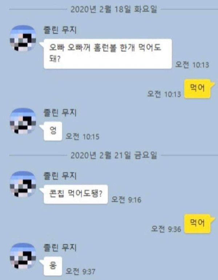Click the 2020년 2월 21일 금요일 date divider
218x280 pixels.
point(114,155)
